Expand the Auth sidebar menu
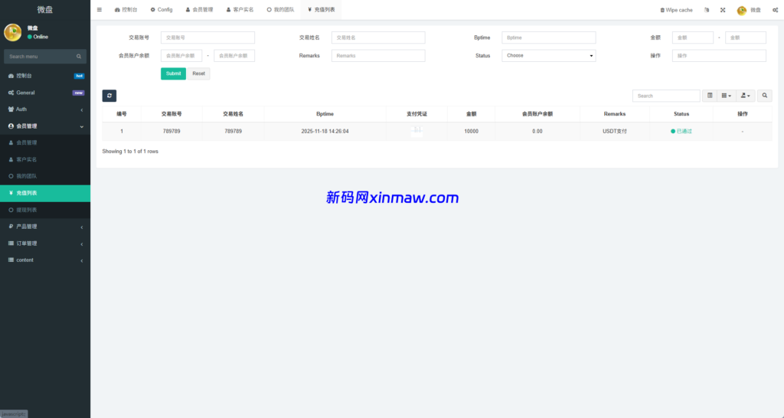The height and width of the screenshot is (418, 784). click(x=45, y=109)
